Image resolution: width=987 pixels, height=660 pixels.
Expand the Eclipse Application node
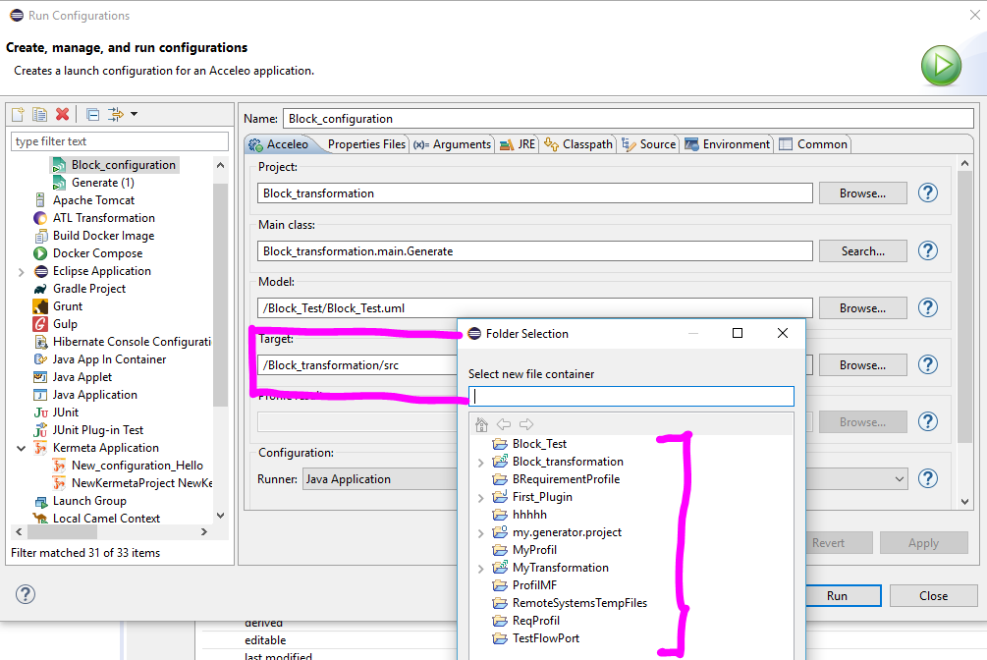pos(22,272)
